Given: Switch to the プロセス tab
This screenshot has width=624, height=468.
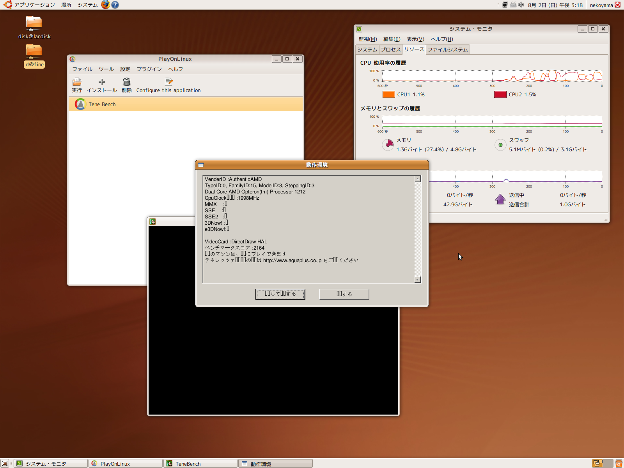Looking at the screenshot, I should coord(390,50).
